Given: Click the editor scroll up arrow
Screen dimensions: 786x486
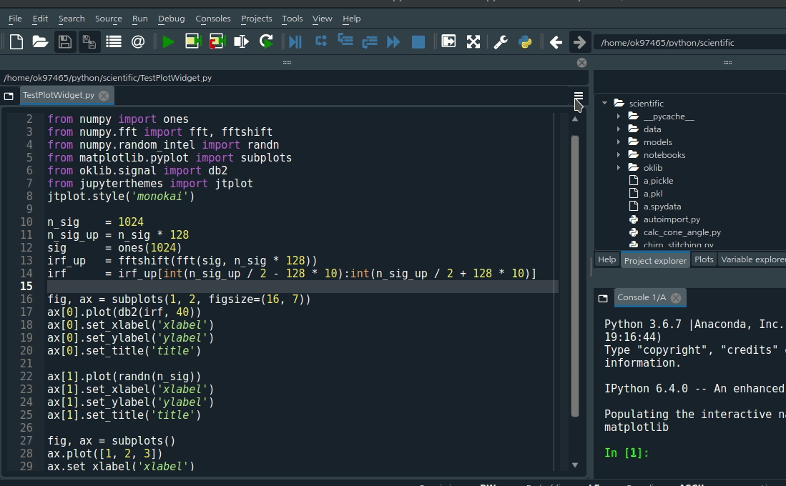Looking at the screenshot, I should (575, 119).
